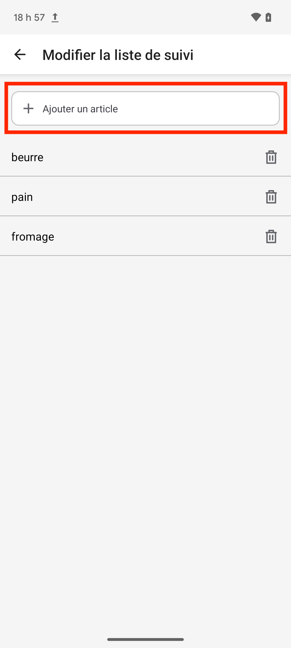The height and width of the screenshot is (648, 291).
Task: Tap the bottom navigation gesture handle
Action: pos(145,639)
